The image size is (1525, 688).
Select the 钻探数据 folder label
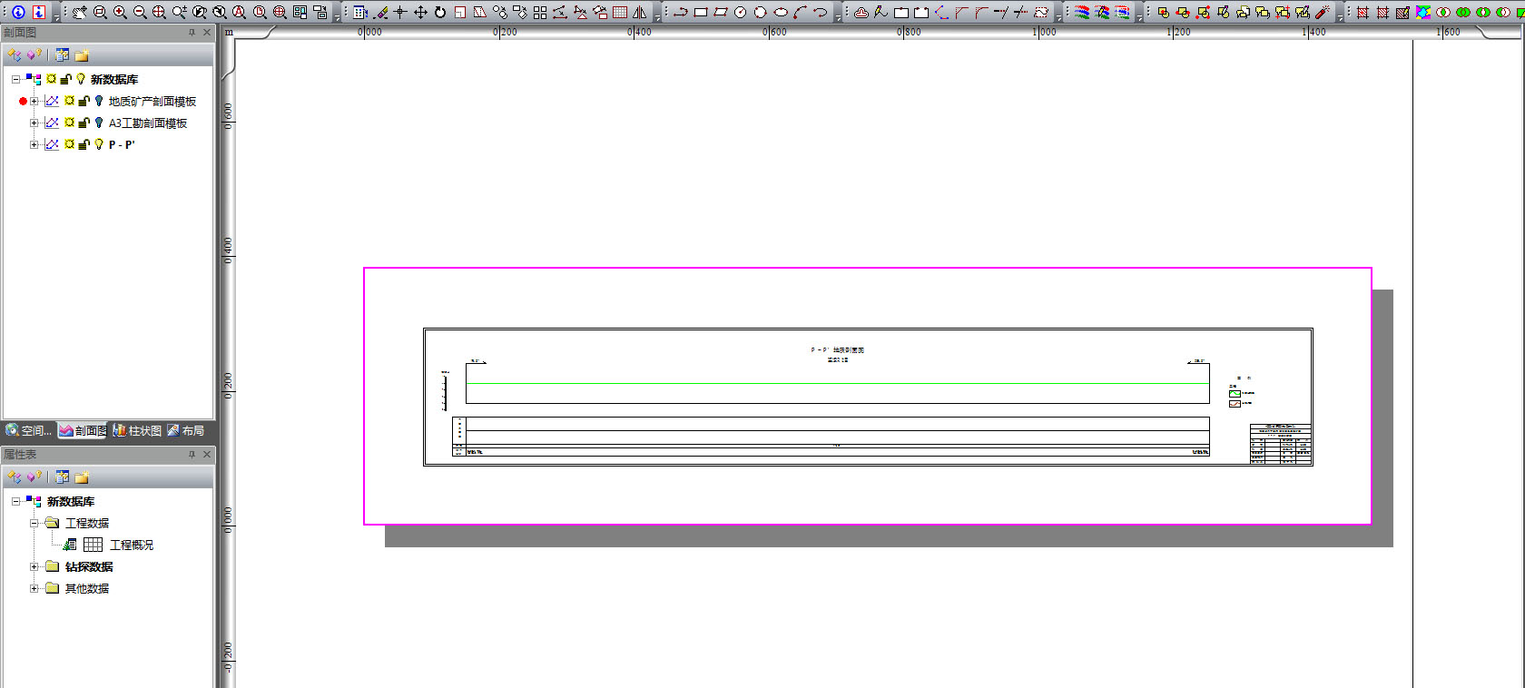pyautogui.click(x=89, y=566)
